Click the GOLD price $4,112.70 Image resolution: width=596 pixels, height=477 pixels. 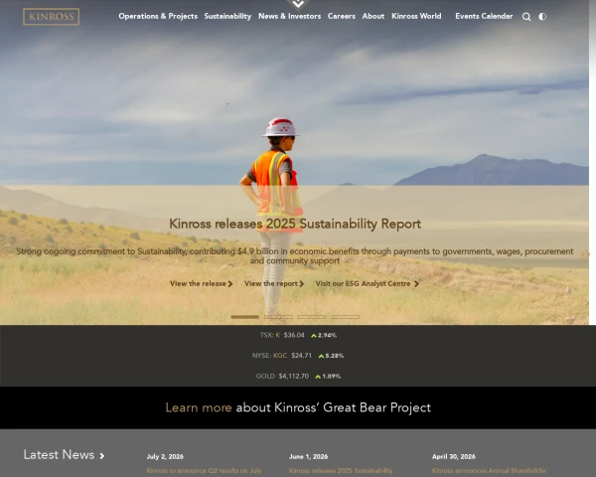tap(294, 377)
